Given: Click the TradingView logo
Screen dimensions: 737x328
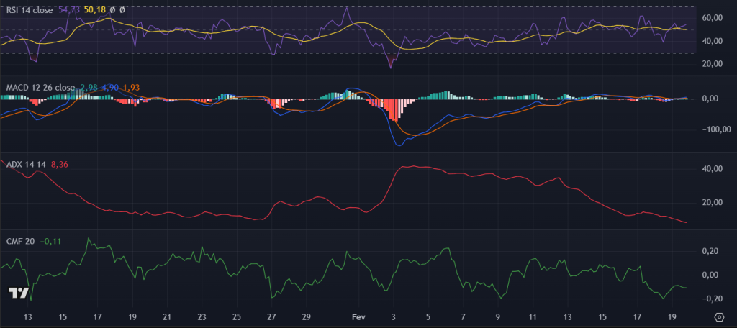Looking at the screenshot, I should point(19,293).
